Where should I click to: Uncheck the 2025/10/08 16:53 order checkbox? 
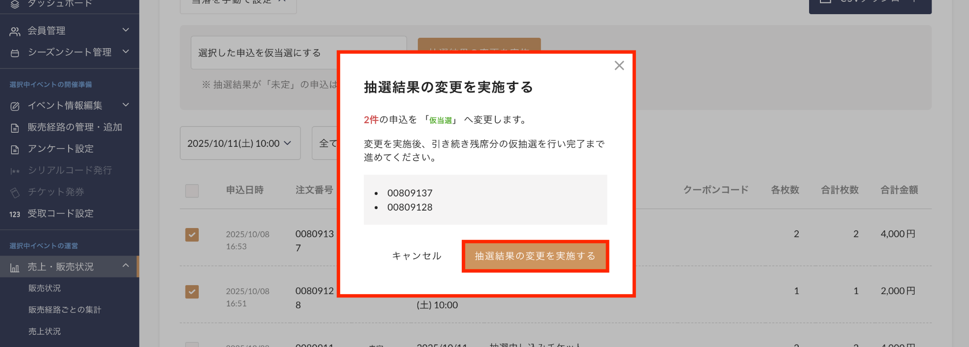(192, 235)
